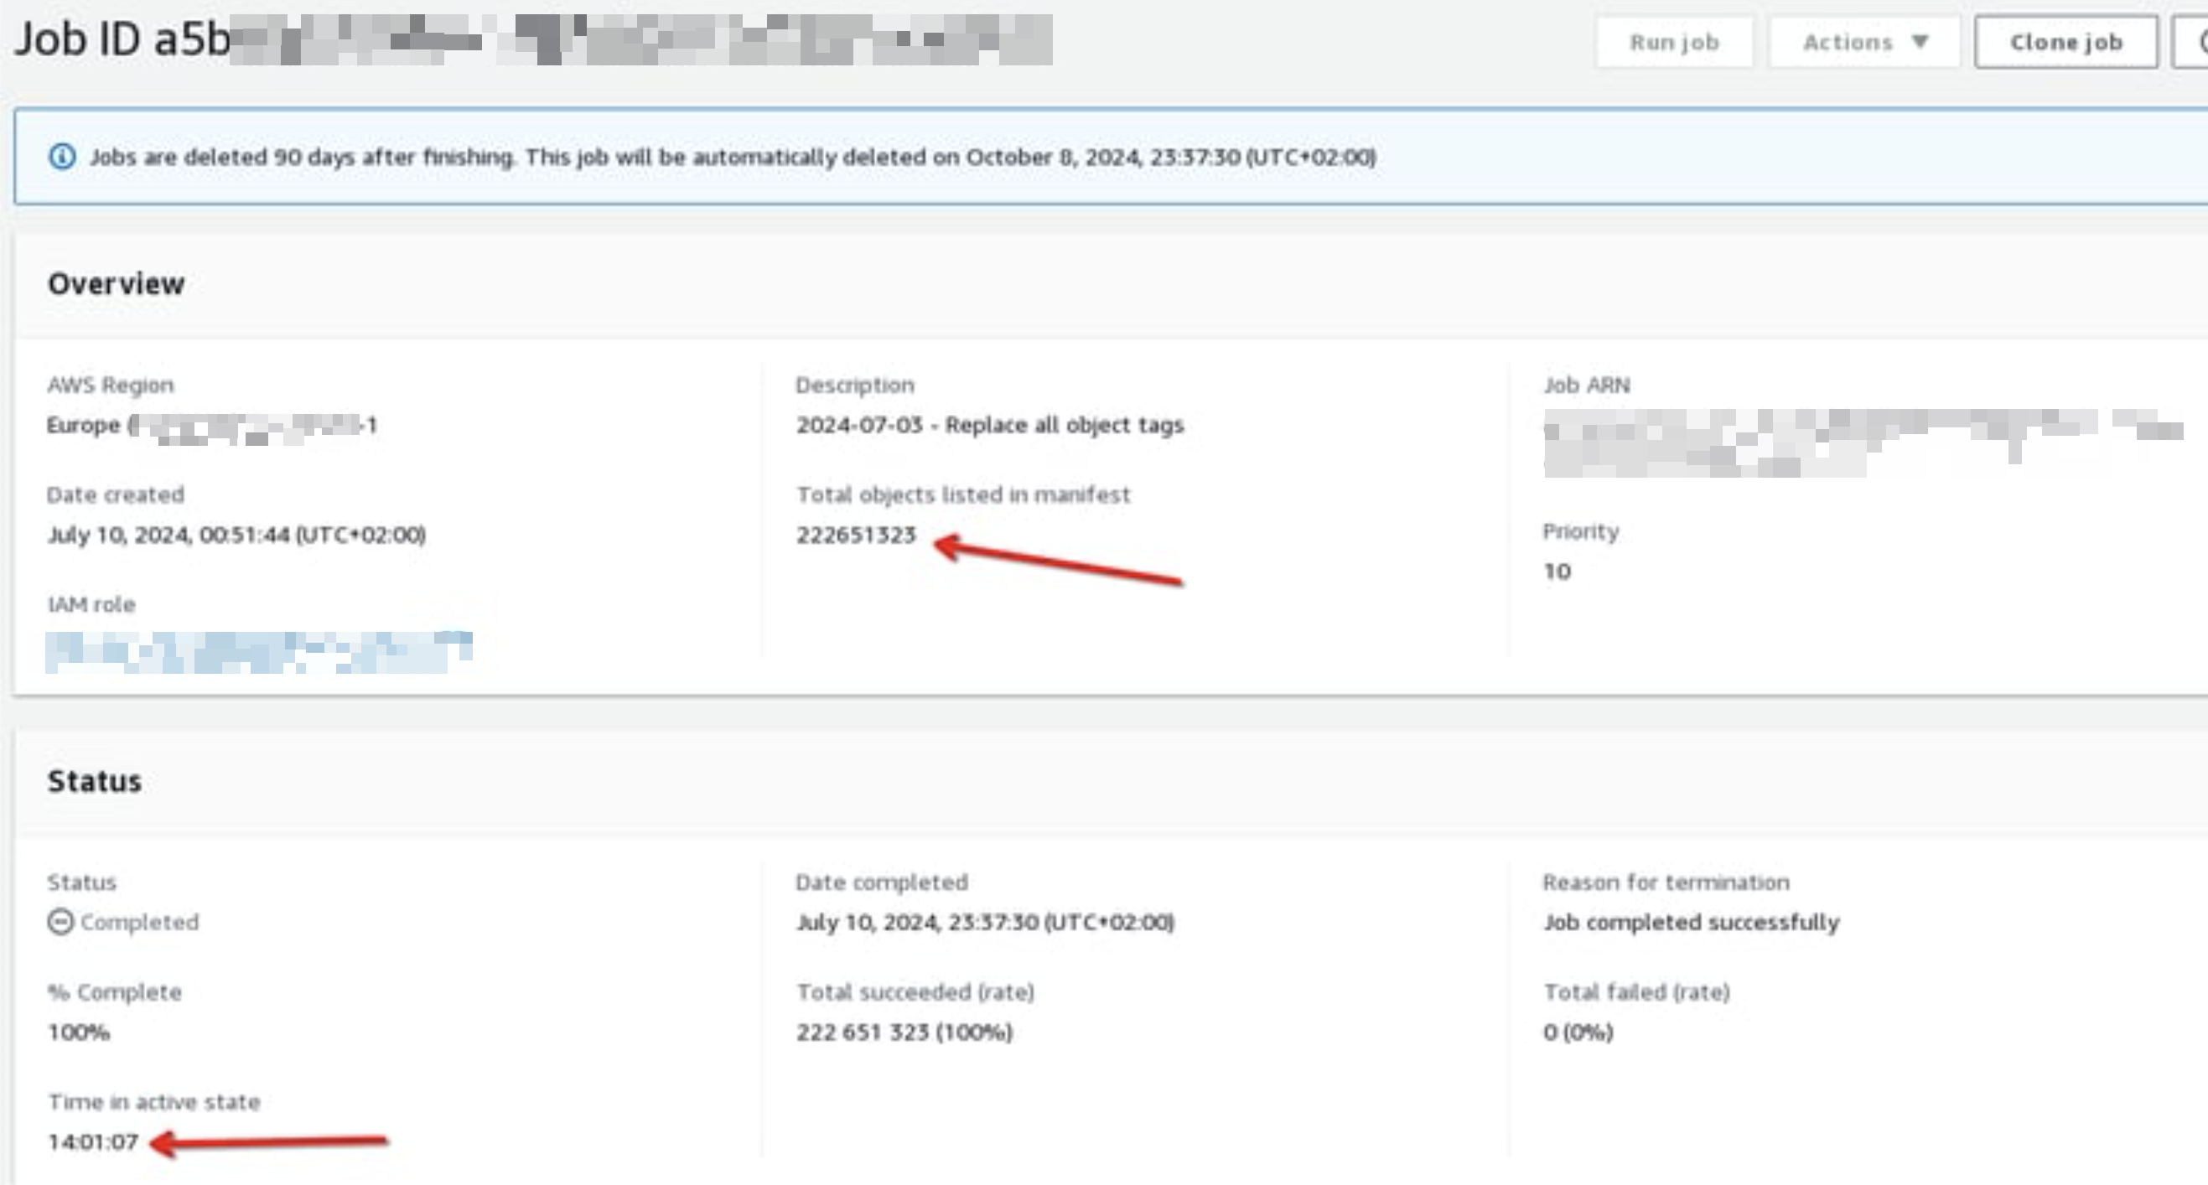Click the info icon in deletion banner

[x=62, y=157]
